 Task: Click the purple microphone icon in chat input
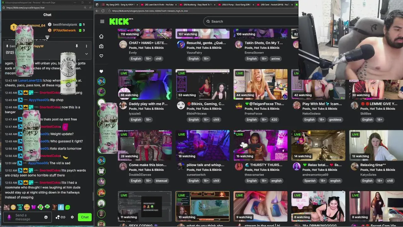click(x=9, y=217)
